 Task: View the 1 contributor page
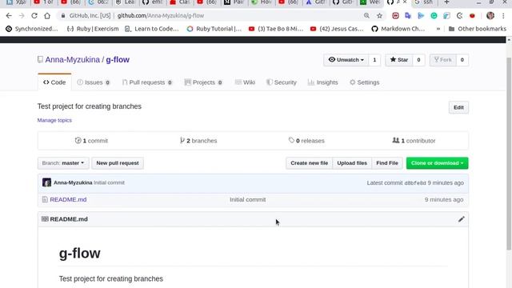coord(414,141)
